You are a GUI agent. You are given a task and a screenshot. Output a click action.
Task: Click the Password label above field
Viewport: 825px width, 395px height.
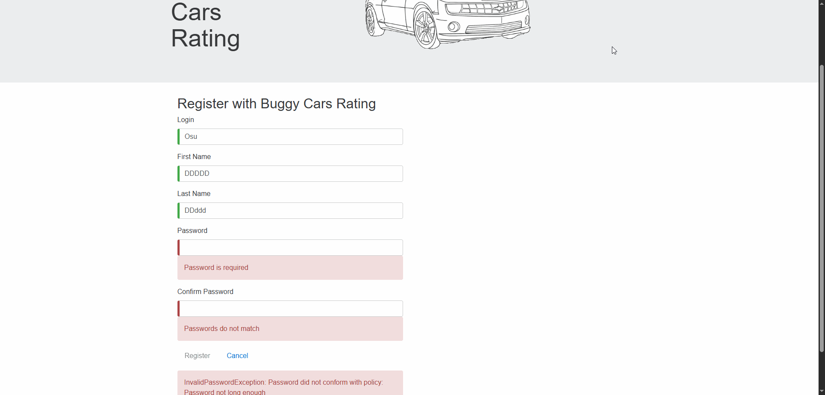click(192, 231)
